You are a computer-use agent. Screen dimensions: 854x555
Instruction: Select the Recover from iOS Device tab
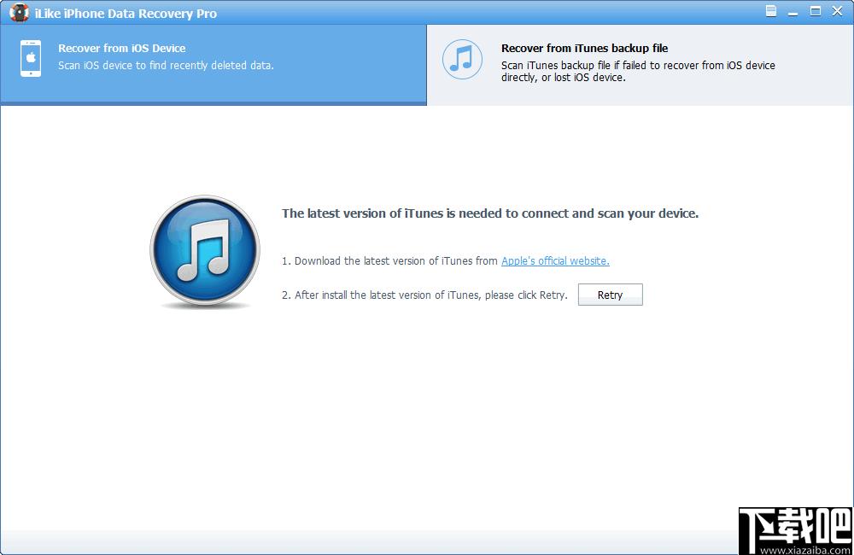pos(213,64)
